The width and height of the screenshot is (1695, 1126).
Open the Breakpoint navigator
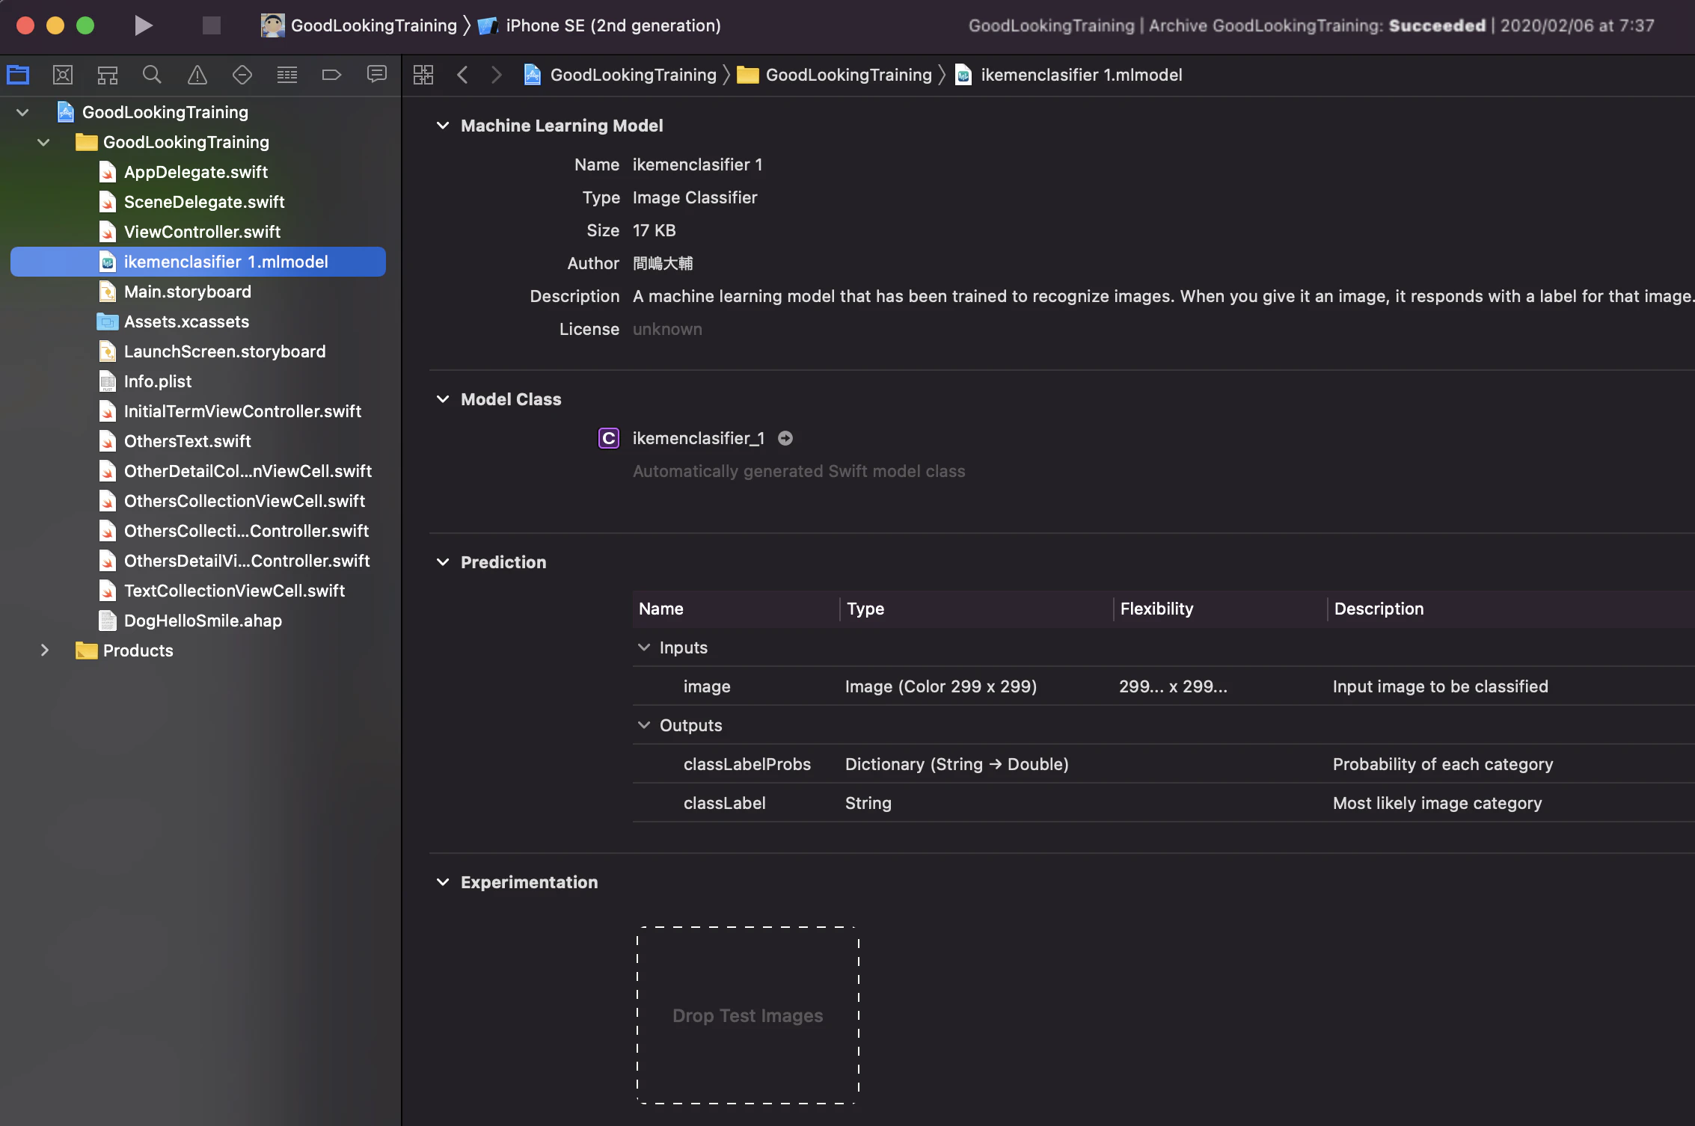coord(331,75)
